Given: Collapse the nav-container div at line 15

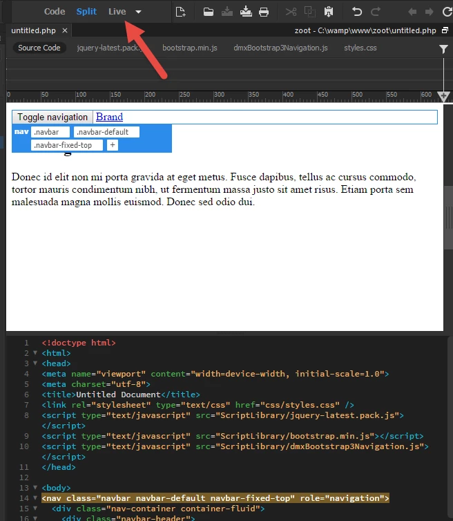Looking at the screenshot, I should tap(35, 509).
